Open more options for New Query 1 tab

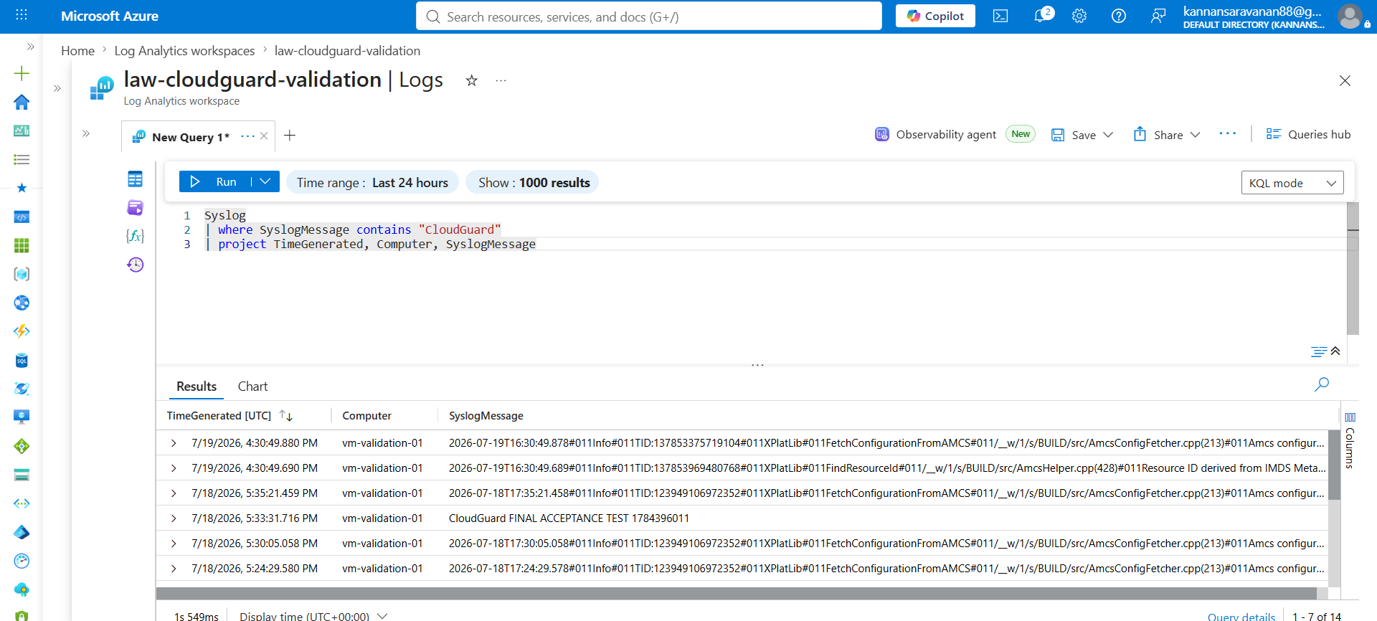247,136
